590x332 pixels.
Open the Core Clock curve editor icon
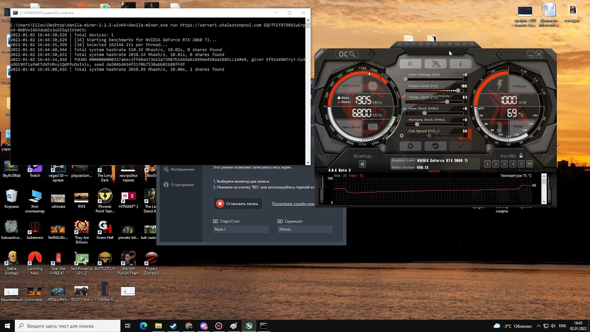click(x=403, y=108)
